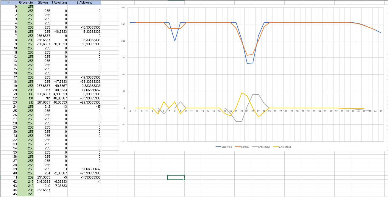Click the 2.Ableitung header cell
The height and width of the screenshot is (197, 388).
click(x=84, y=2)
